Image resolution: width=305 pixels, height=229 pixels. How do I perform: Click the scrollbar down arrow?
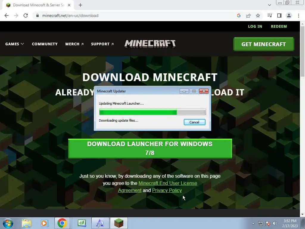[x=303, y=214]
